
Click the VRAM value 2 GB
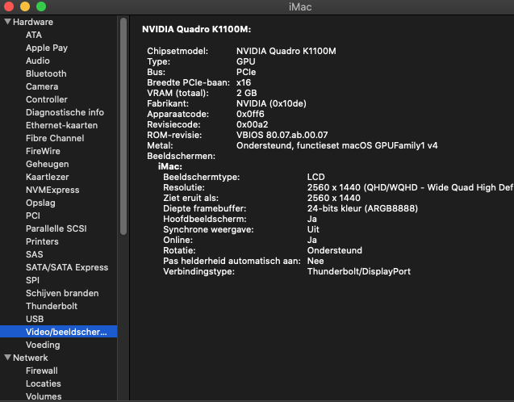click(x=247, y=93)
